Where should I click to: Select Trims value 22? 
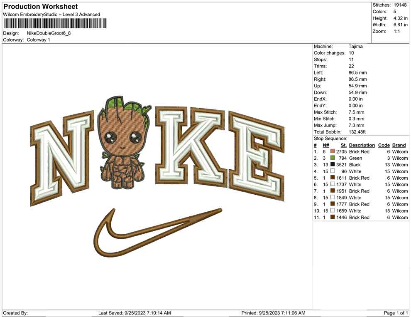click(x=351, y=66)
